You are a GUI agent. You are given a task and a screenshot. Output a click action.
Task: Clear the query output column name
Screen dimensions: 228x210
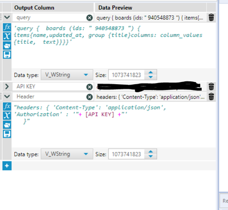click(89, 18)
